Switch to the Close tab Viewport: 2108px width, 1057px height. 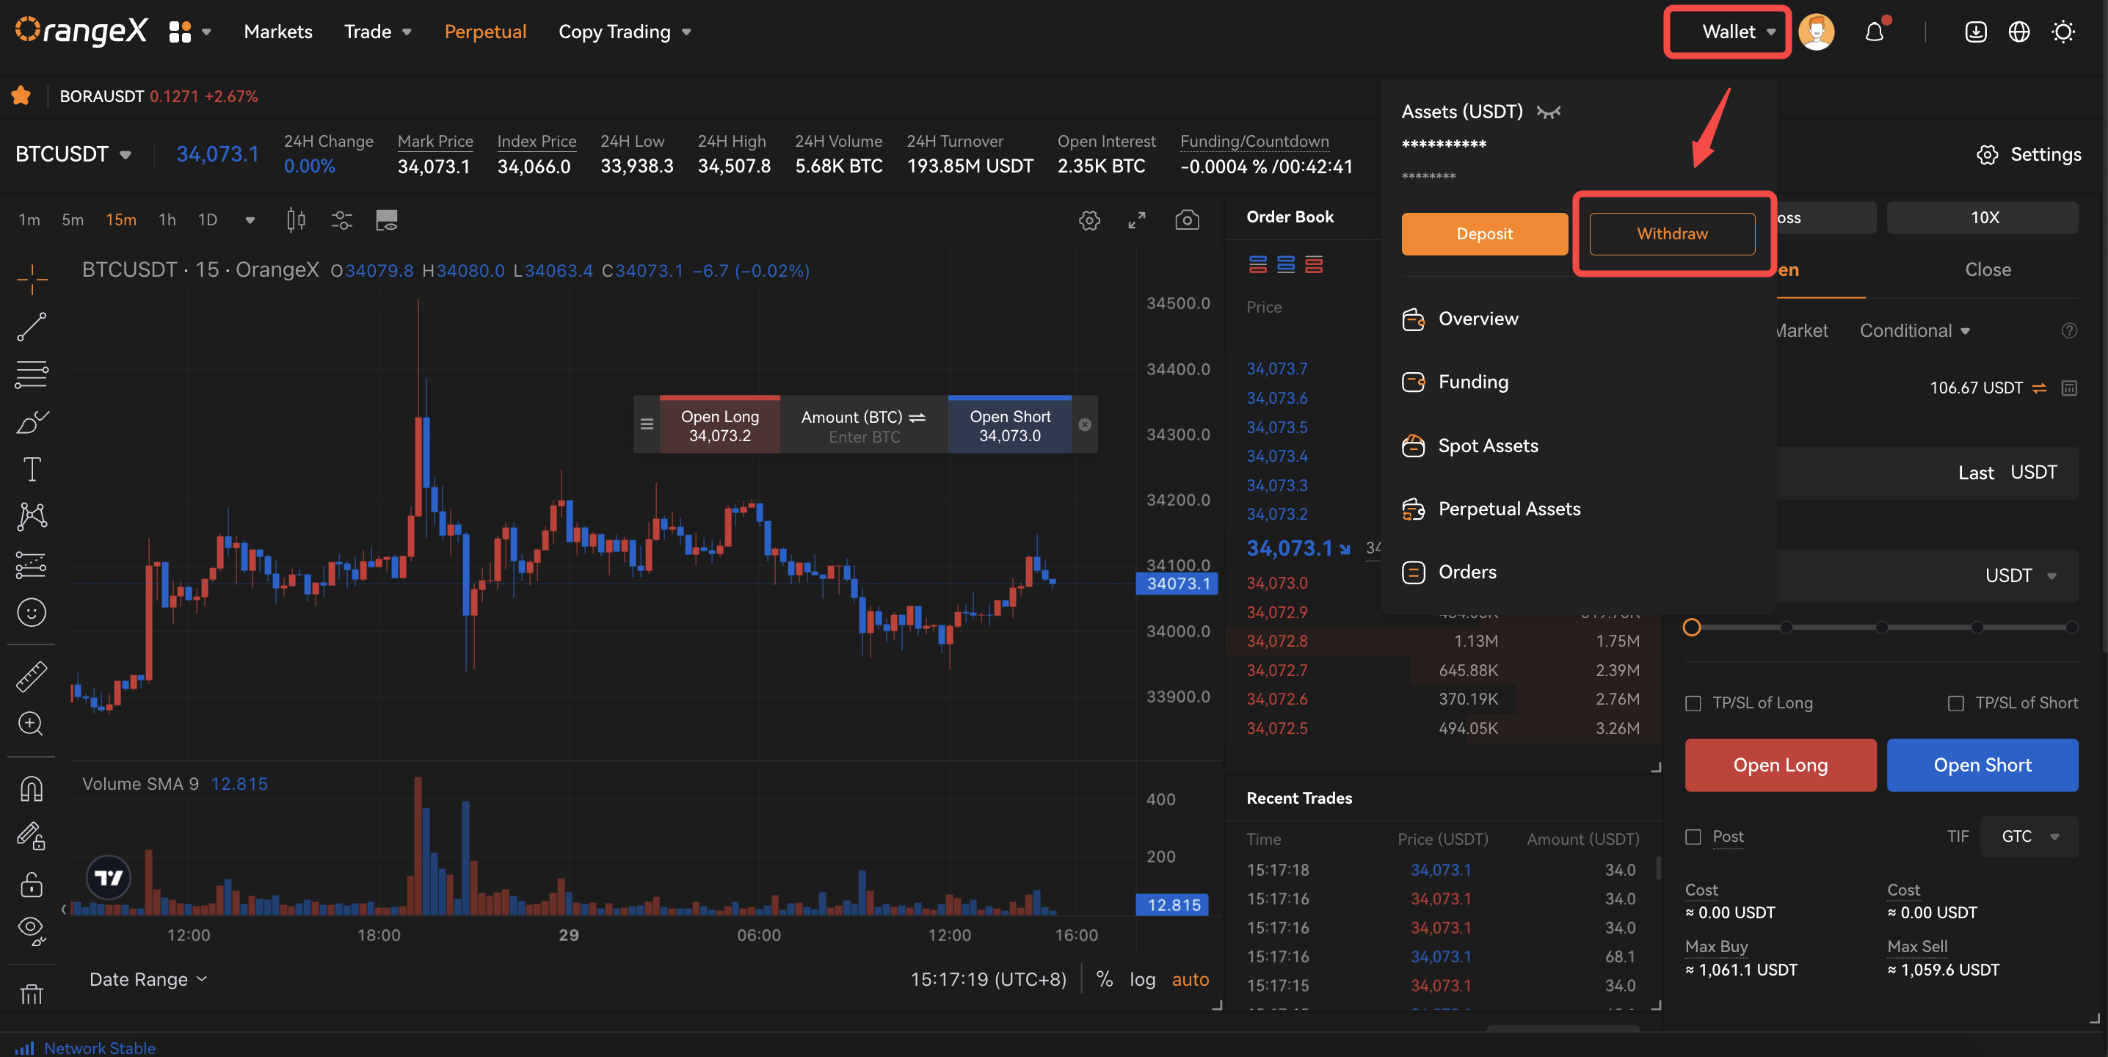[1987, 270]
